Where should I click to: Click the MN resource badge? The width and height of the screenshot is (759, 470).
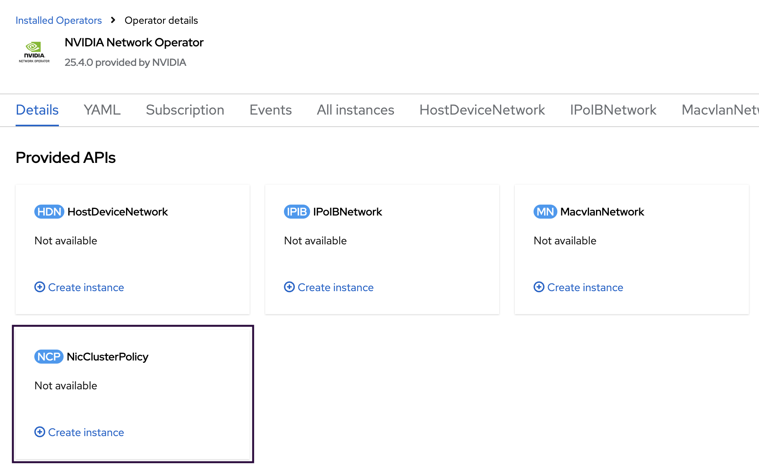545,212
